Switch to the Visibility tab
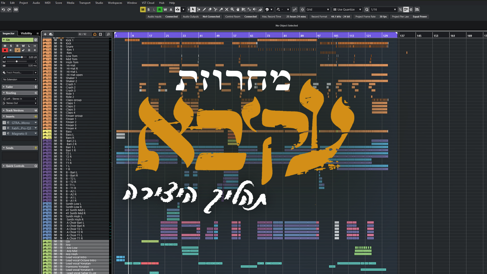The image size is (487, 274). (x=26, y=33)
